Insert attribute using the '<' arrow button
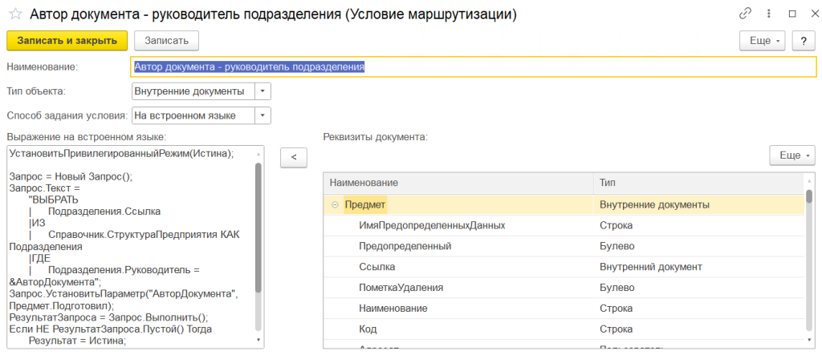Screen dimensions: 822x355 [x=294, y=158]
